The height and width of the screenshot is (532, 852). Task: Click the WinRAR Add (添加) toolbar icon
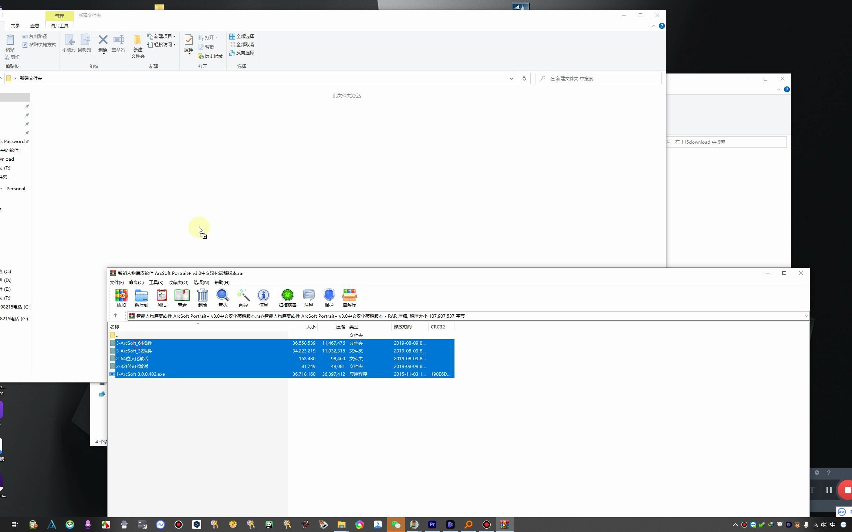(121, 298)
